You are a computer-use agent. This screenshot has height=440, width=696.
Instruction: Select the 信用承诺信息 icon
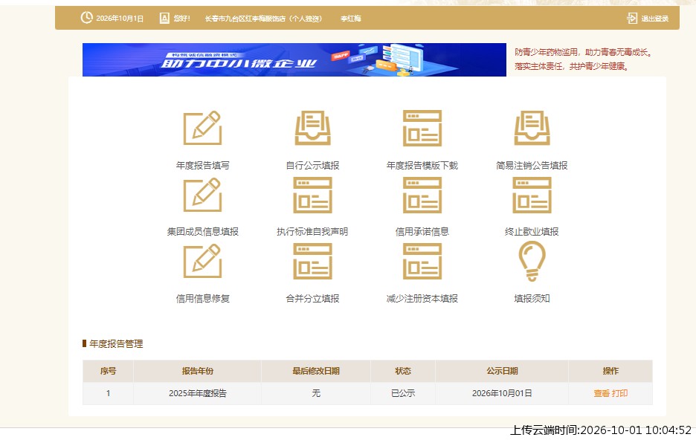pos(422,195)
